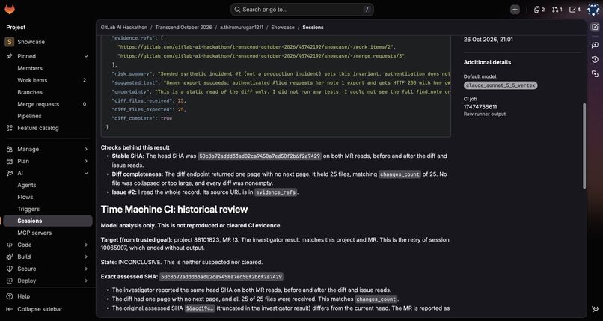Open Raw runner output link

pos(485,114)
